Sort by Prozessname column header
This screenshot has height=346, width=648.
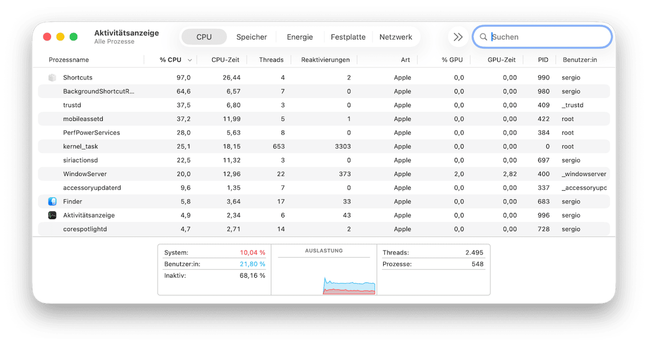click(x=69, y=60)
